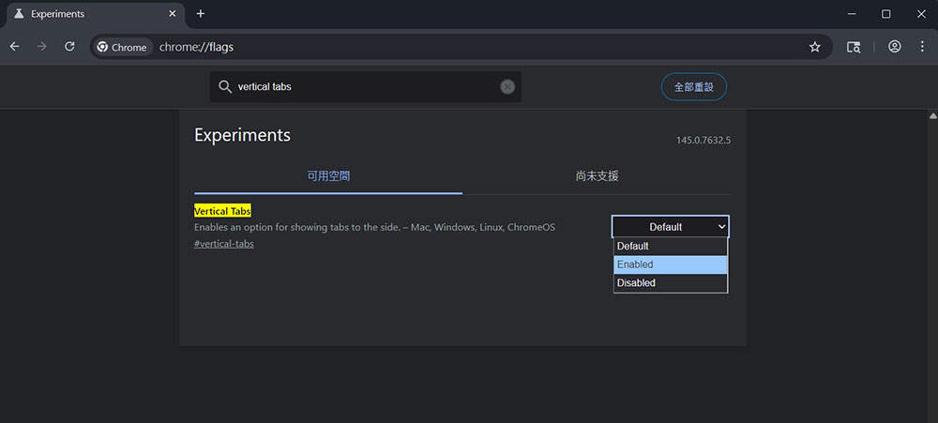This screenshot has width=938, height=423.
Task: Close the Experiments tab
Action: [x=172, y=14]
